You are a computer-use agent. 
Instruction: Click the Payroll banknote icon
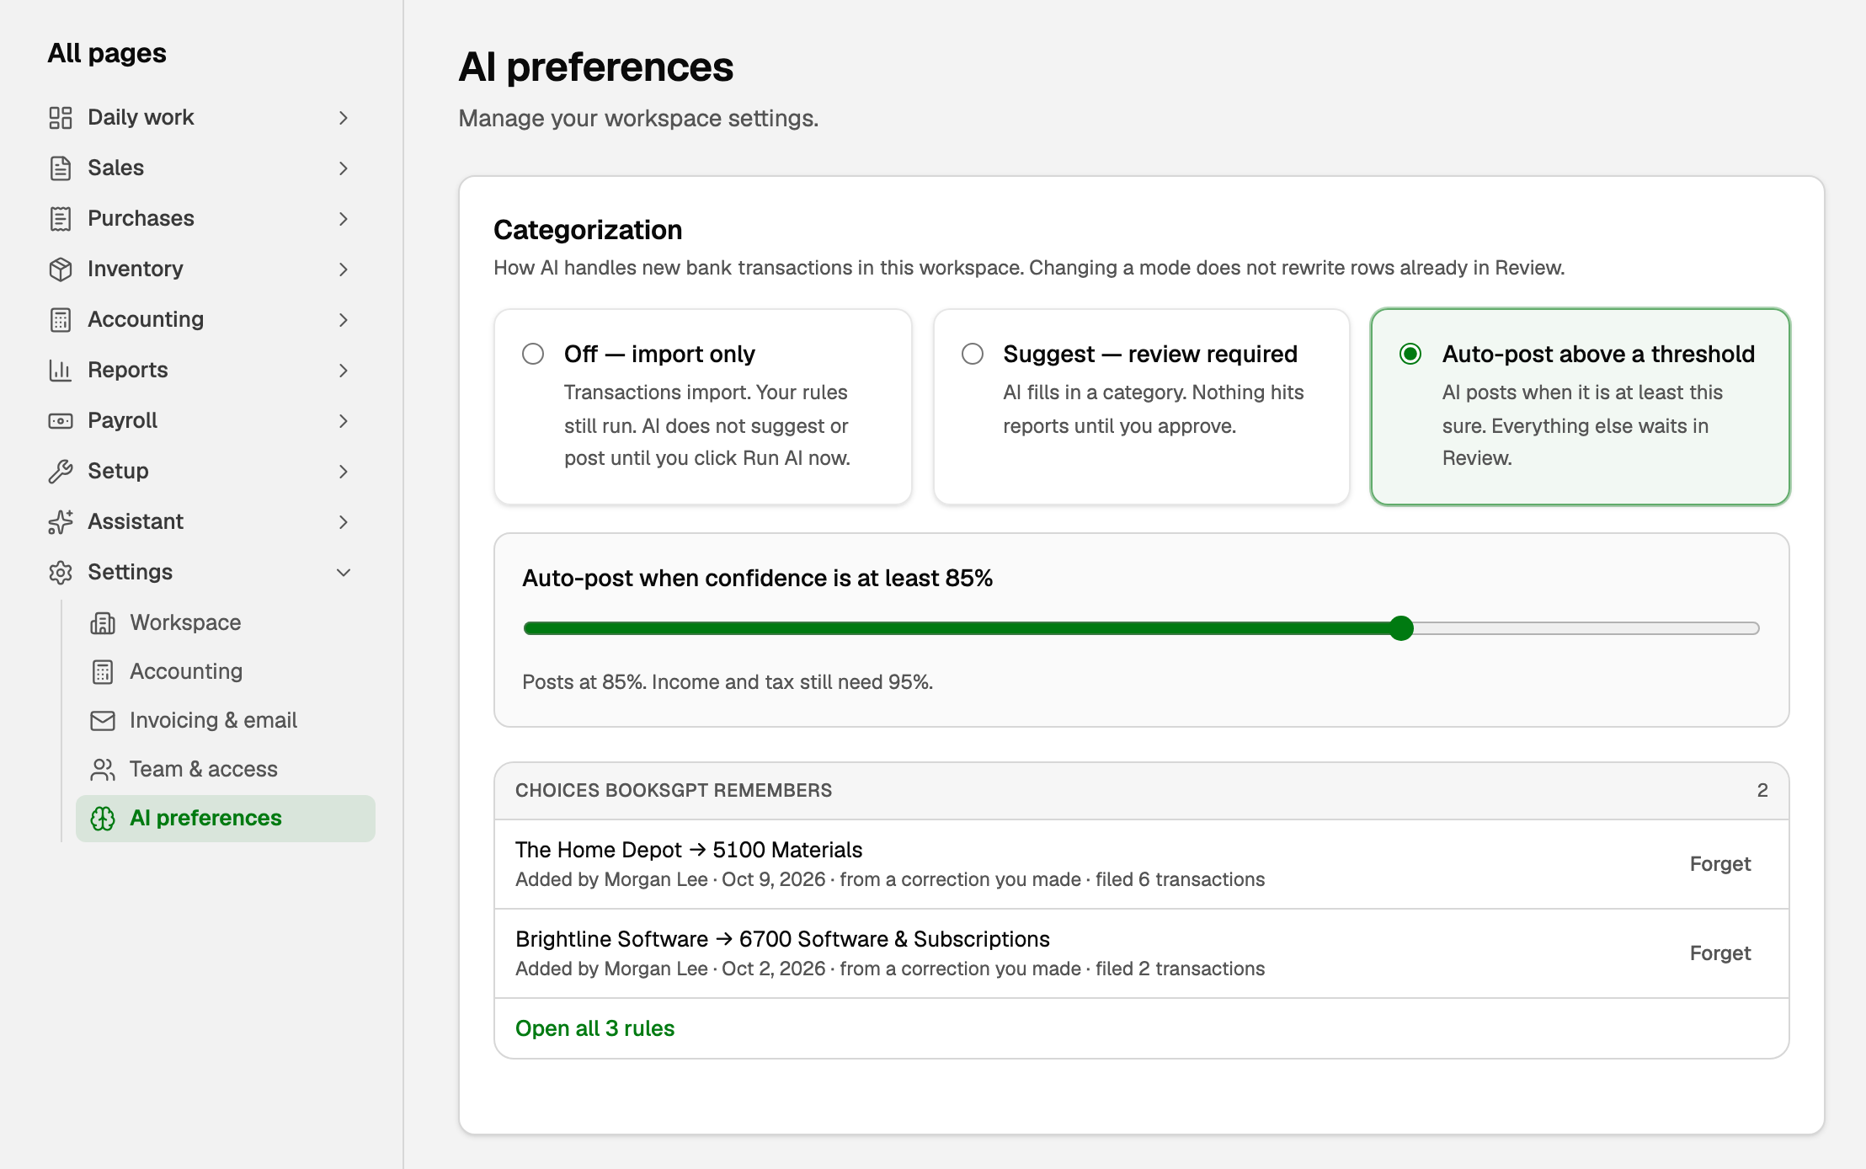point(61,421)
